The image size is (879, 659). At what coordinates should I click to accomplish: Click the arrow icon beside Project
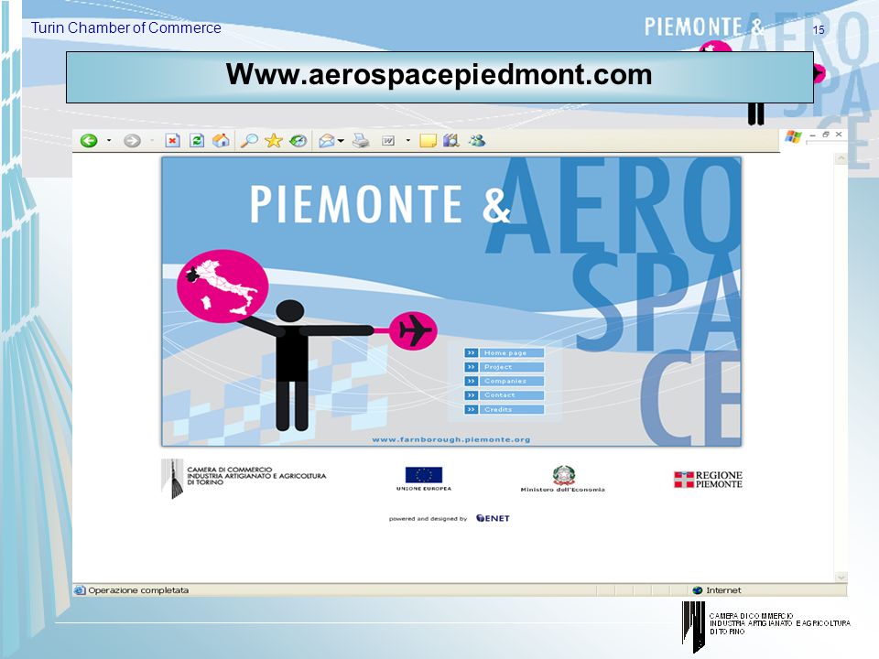[x=471, y=367]
